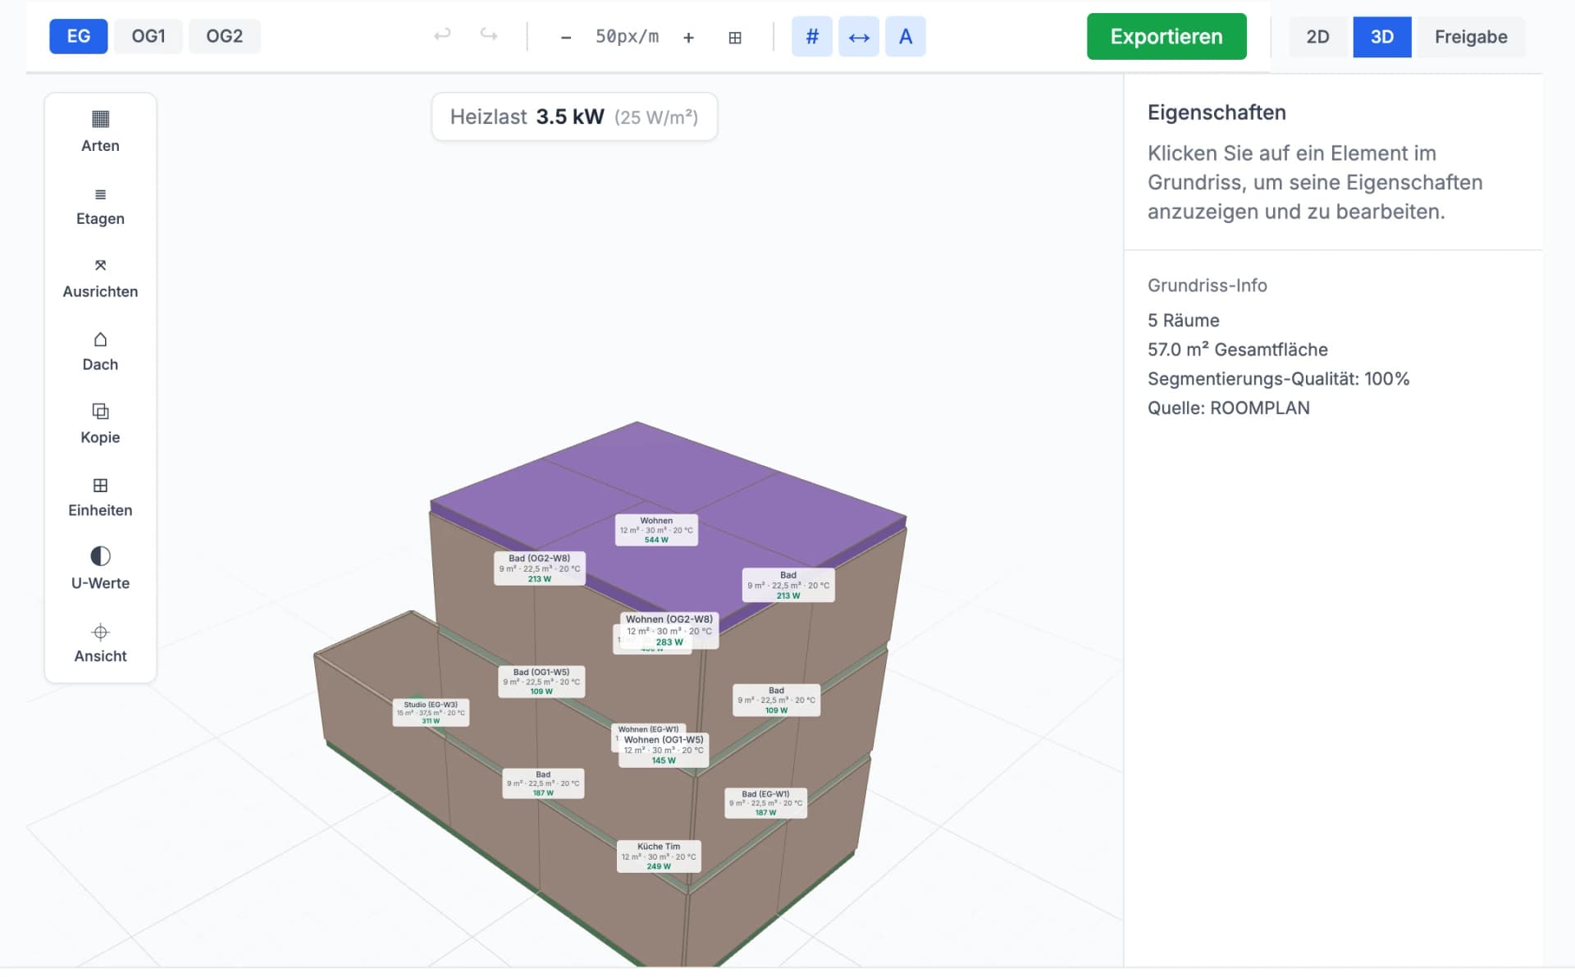Select the Ausrichten align tool
This screenshot has width=1575, height=977.
[100, 278]
